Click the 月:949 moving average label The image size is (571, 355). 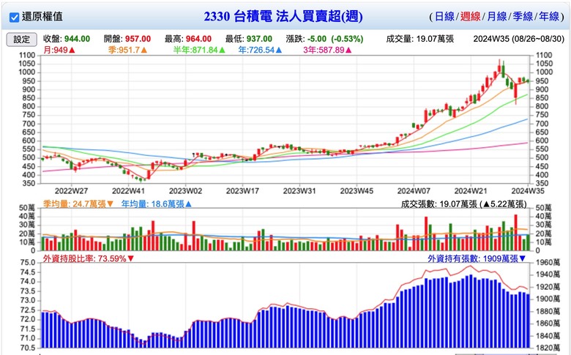click(x=59, y=50)
